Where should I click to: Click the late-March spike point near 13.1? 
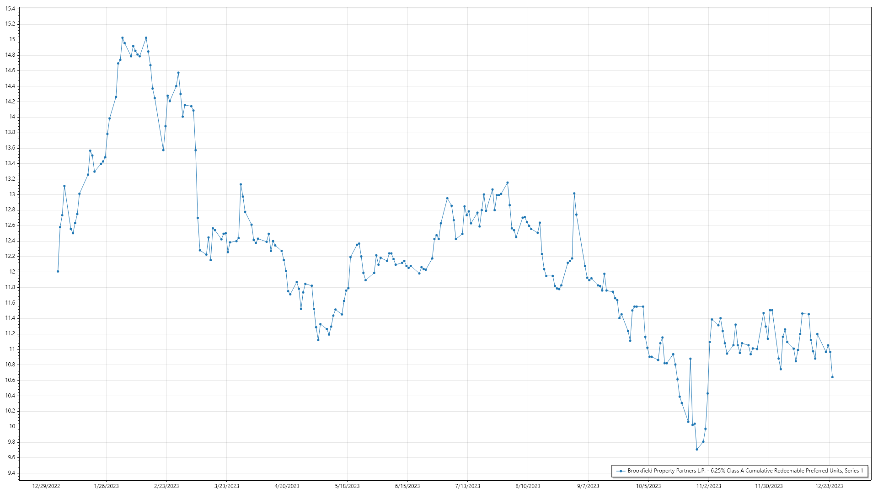click(x=241, y=184)
